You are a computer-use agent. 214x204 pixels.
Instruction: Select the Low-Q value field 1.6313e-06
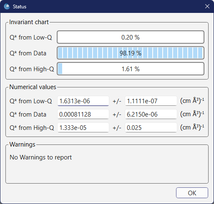pos(83,101)
